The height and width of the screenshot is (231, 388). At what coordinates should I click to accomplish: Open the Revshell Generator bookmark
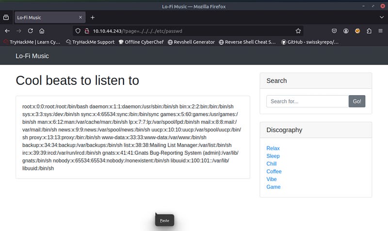click(x=191, y=42)
